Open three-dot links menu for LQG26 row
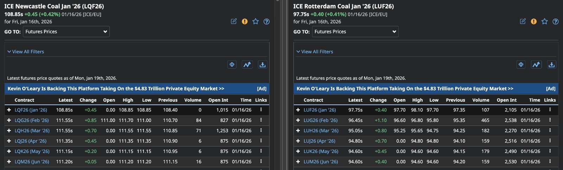563x170 pixels. click(261, 120)
